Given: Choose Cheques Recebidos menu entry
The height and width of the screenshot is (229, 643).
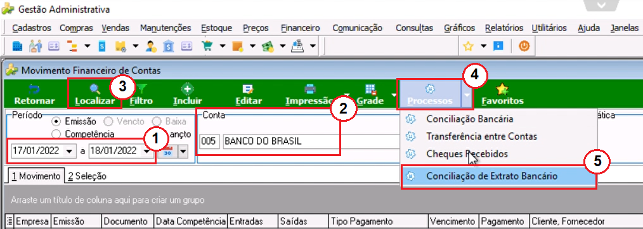Looking at the screenshot, I should coord(467,154).
